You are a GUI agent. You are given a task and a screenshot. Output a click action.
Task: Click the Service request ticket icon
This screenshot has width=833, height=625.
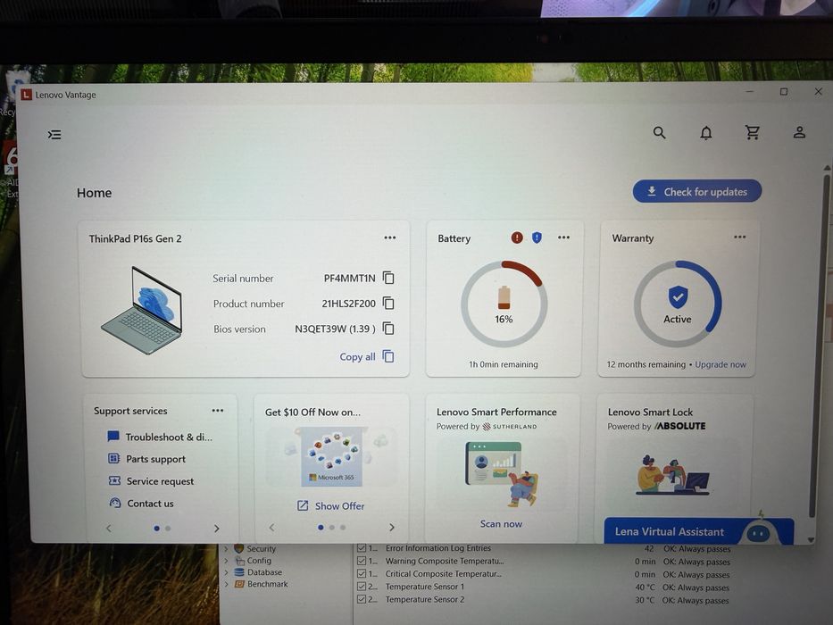pyautogui.click(x=114, y=480)
